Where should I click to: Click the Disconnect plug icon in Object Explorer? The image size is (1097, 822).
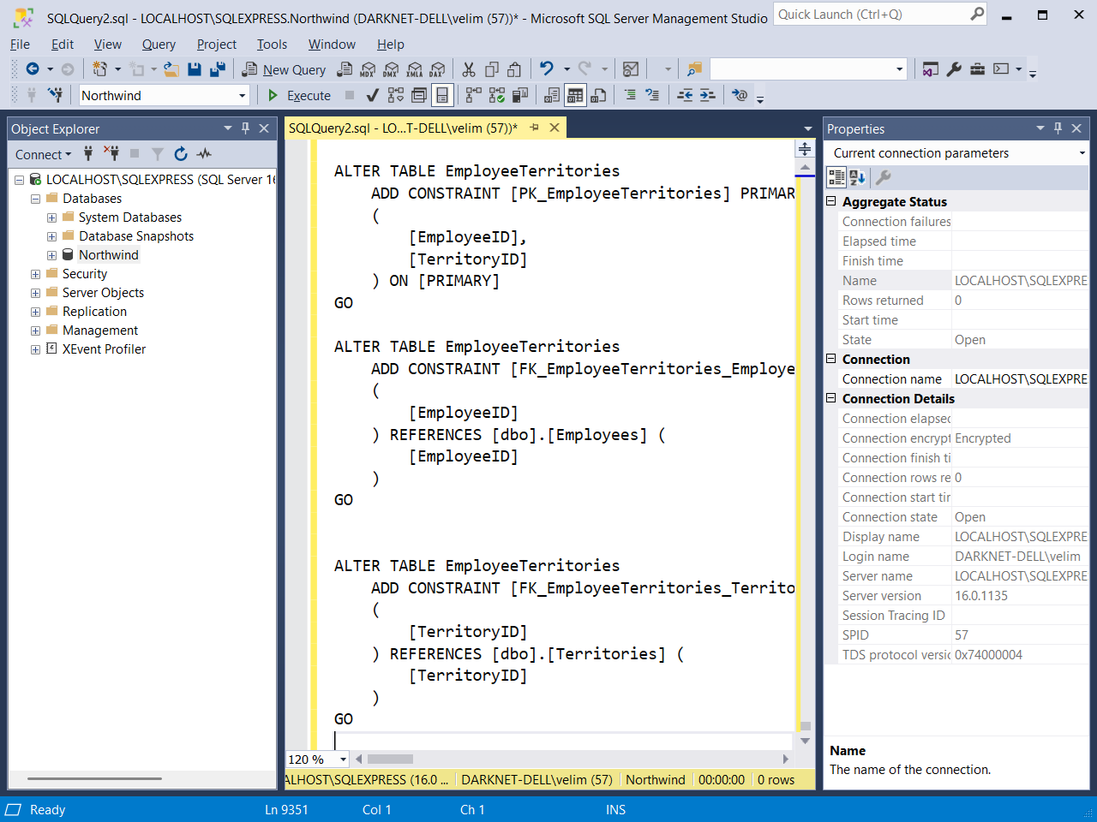point(111,154)
